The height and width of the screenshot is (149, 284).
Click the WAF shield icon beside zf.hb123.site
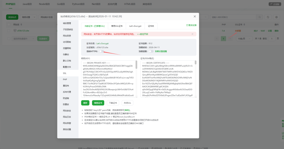[x=15, y=31]
